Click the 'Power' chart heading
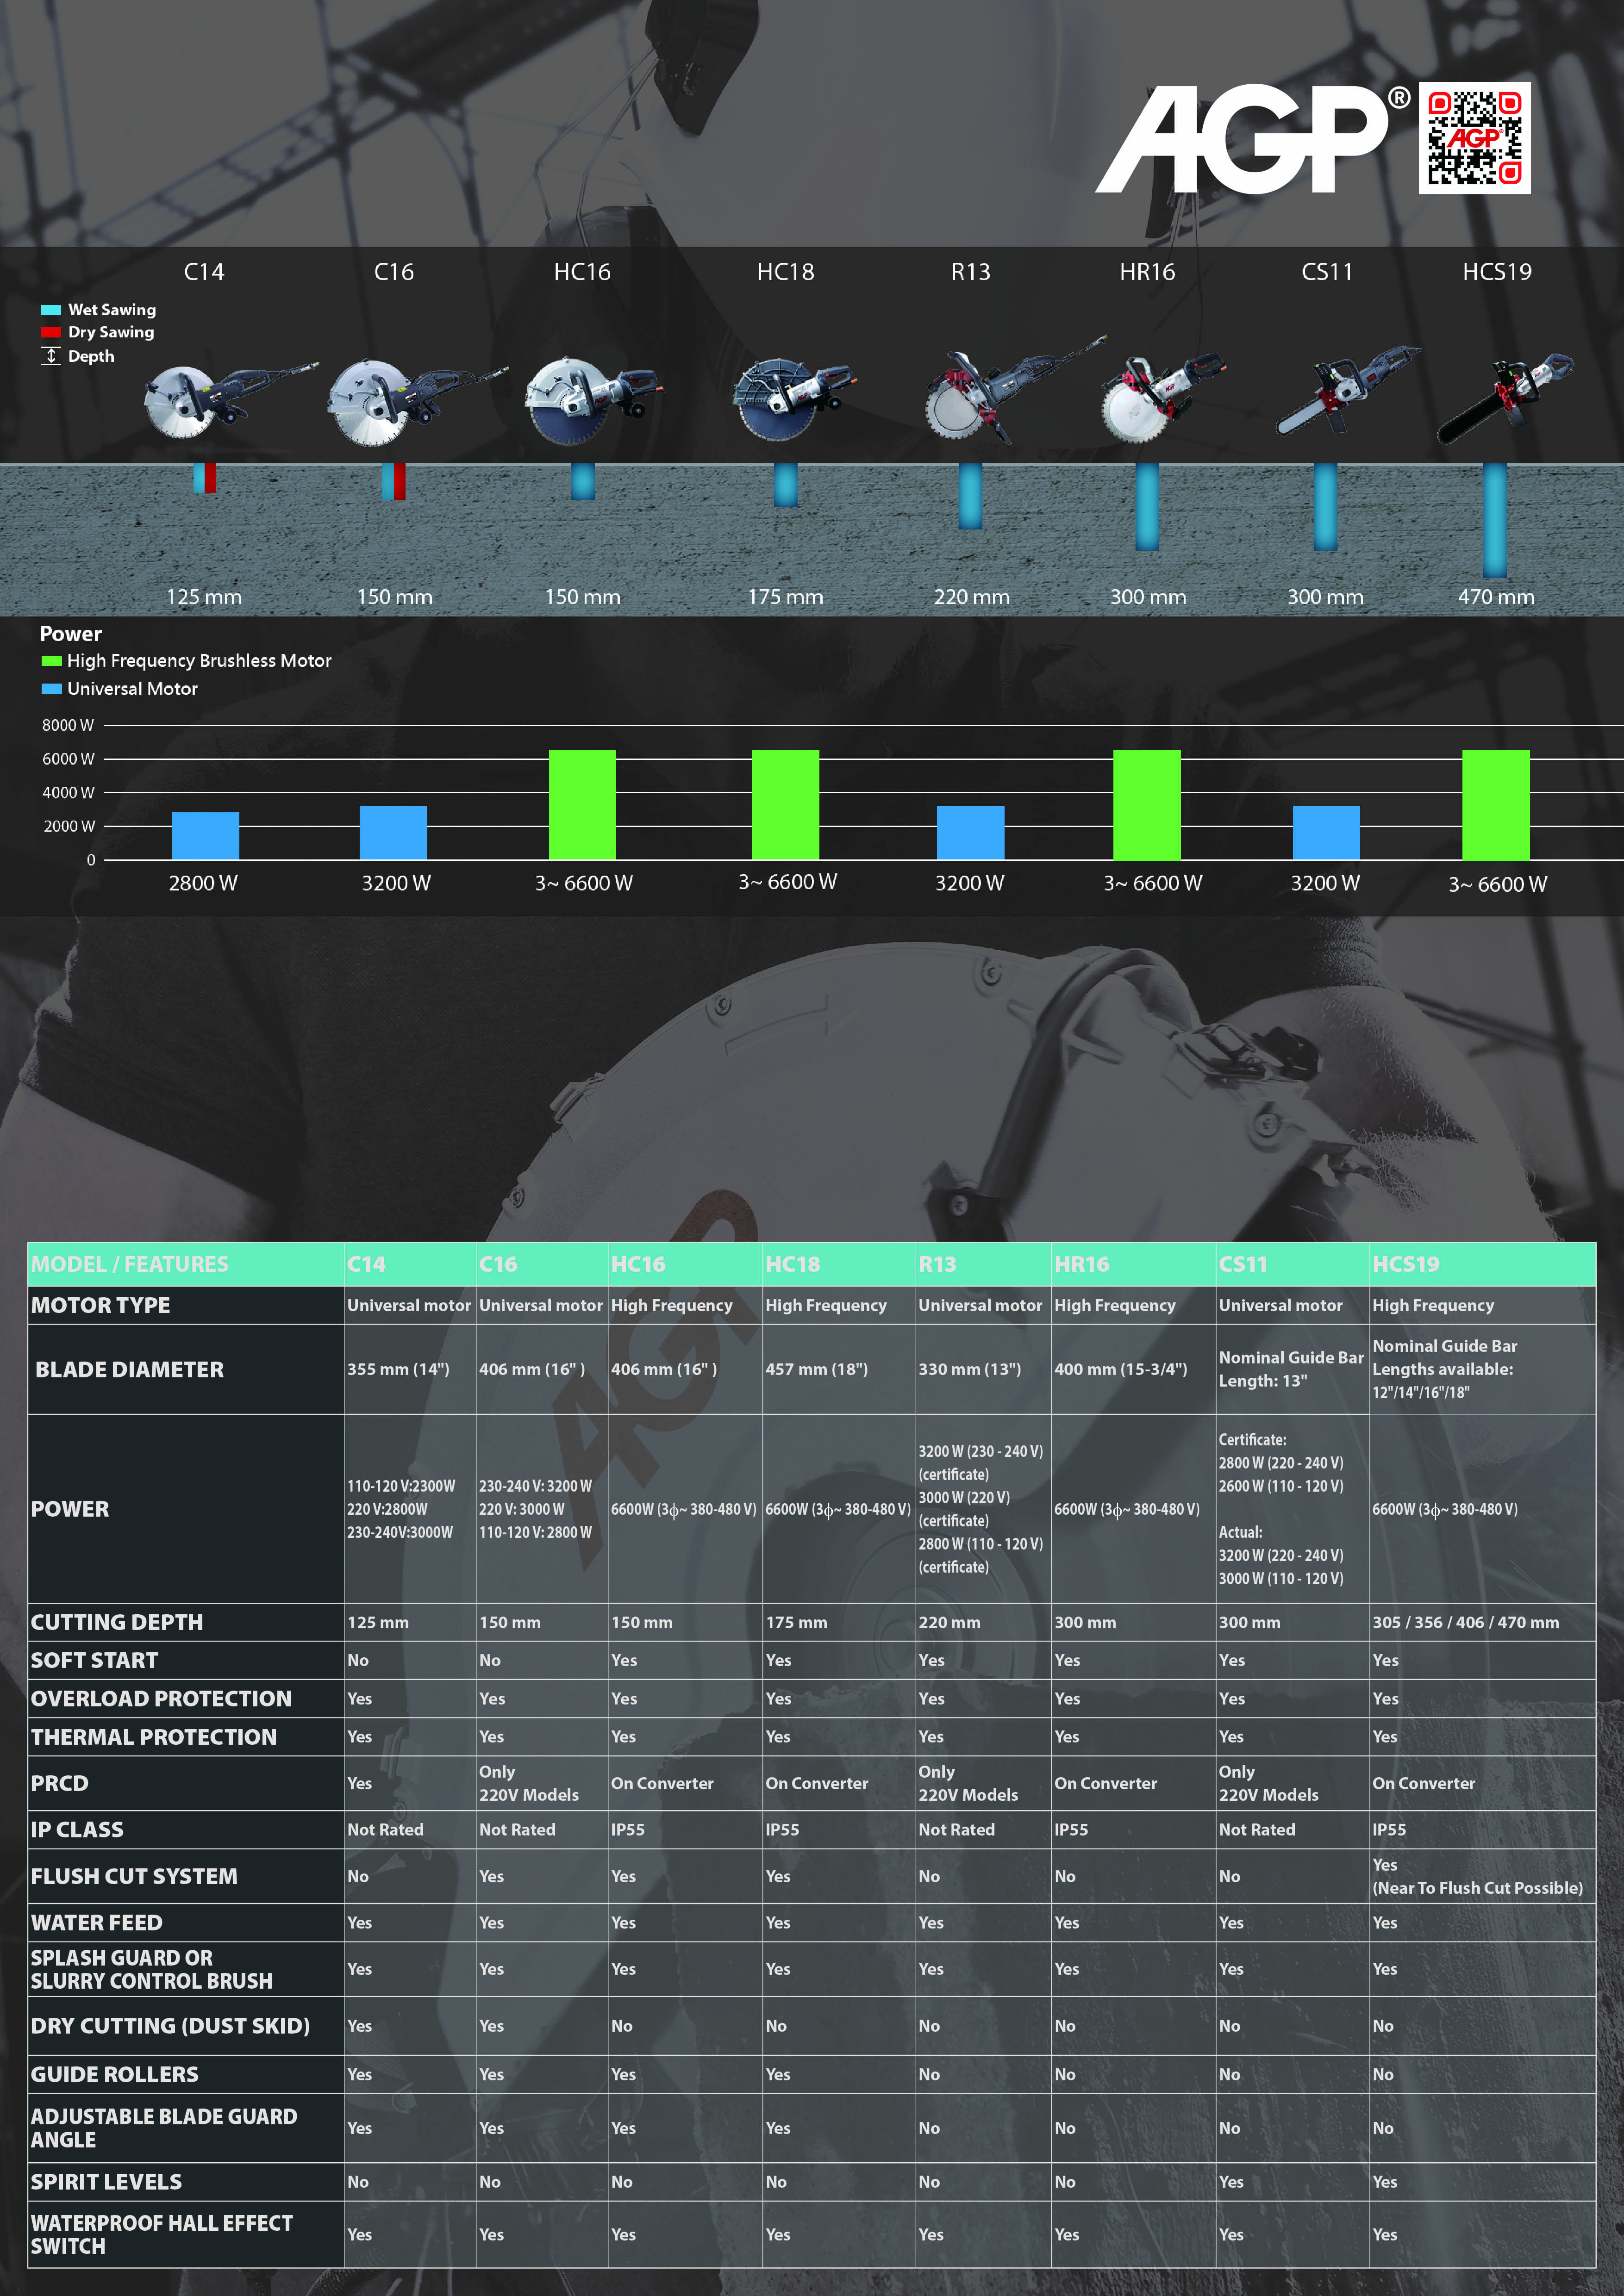 pos(71,634)
